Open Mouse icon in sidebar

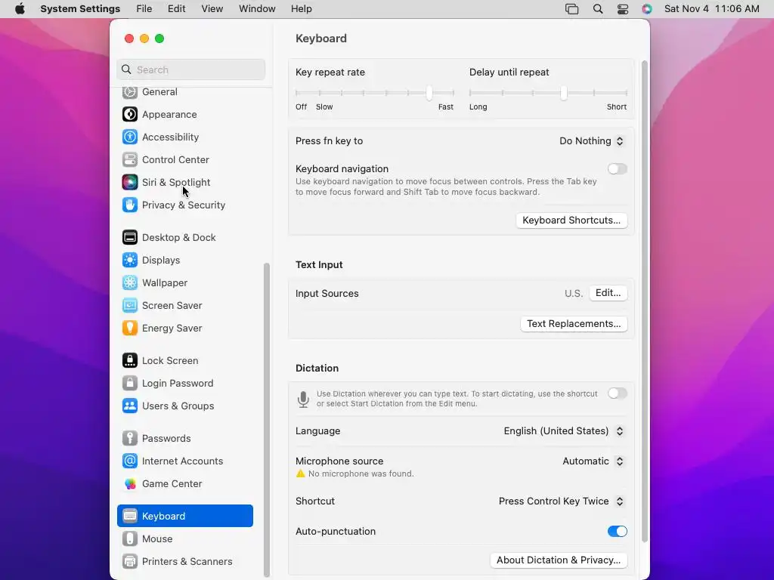[x=130, y=539]
